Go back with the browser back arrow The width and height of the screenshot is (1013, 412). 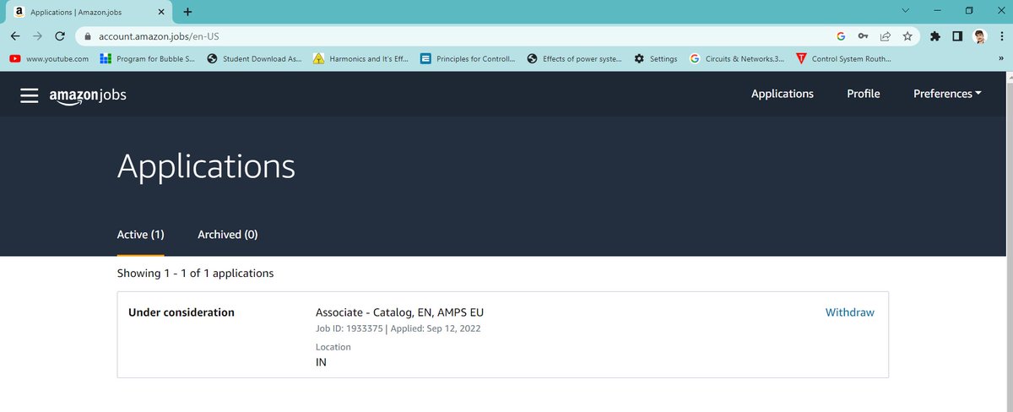(x=15, y=36)
